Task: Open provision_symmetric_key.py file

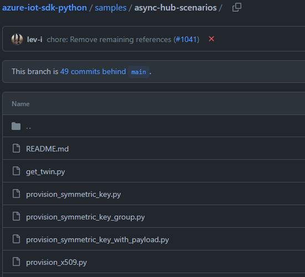Action: [73, 195]
